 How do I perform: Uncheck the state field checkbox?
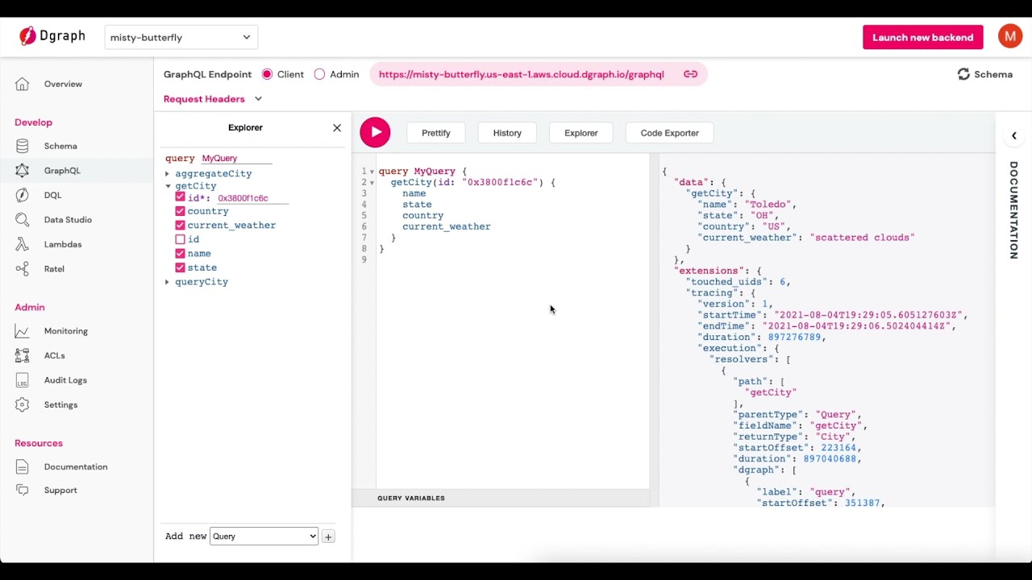180,267
